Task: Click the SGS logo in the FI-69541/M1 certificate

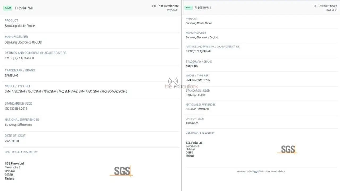Action: [121, 171]
